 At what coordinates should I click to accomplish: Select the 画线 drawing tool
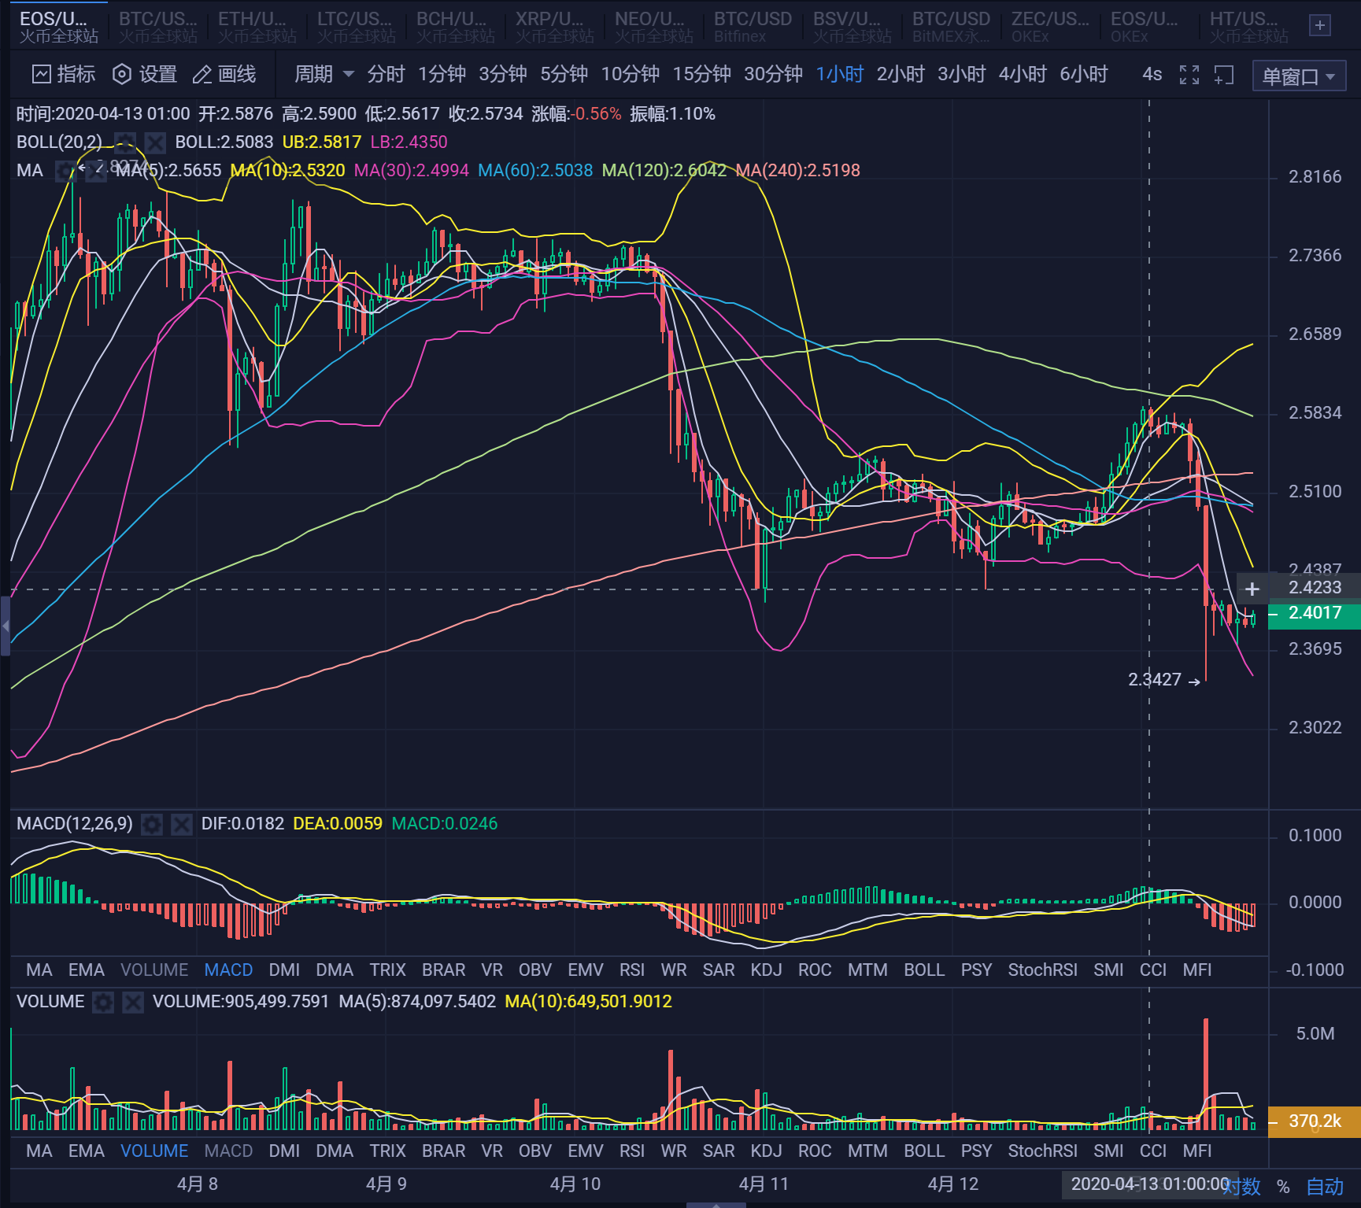pos(226,74)
